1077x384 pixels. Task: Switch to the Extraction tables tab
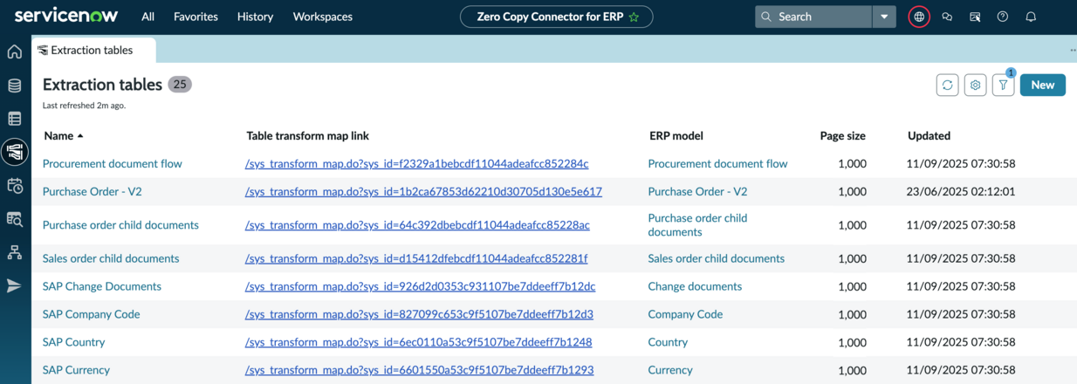[93, 50]
